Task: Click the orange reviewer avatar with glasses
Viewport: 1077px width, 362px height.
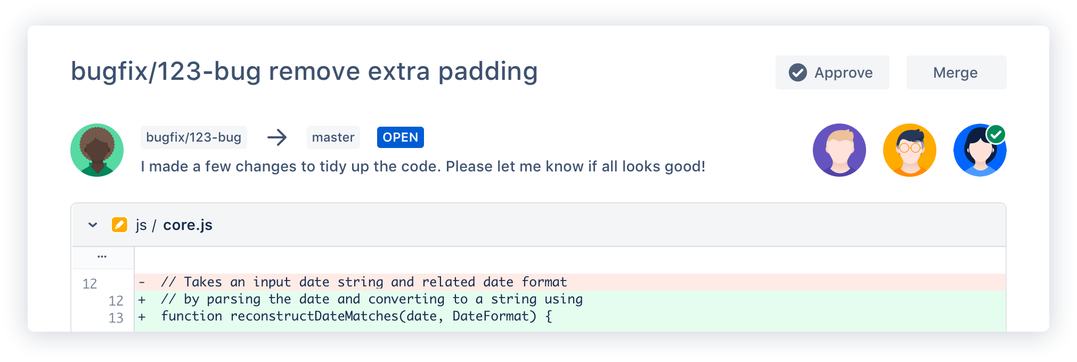Action: 909,150
